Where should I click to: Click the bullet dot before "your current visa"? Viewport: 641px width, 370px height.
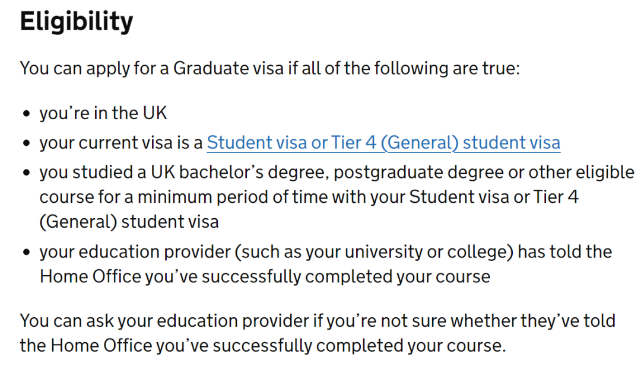click(x=27, y=143)
